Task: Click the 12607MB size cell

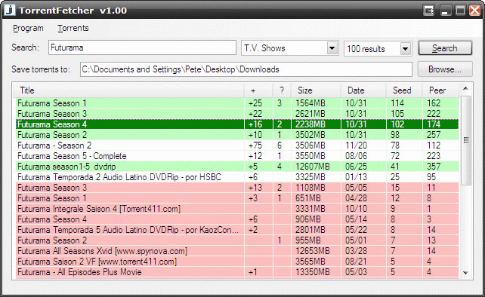Action: pos(313,167)
